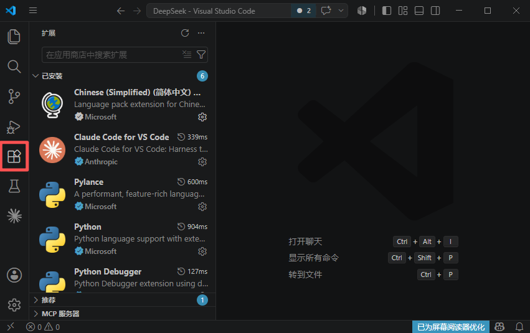The height and width of the screenshot is (333, 530).
Task: Open the filter extensions funnel
Action: [x=201, y=54]
